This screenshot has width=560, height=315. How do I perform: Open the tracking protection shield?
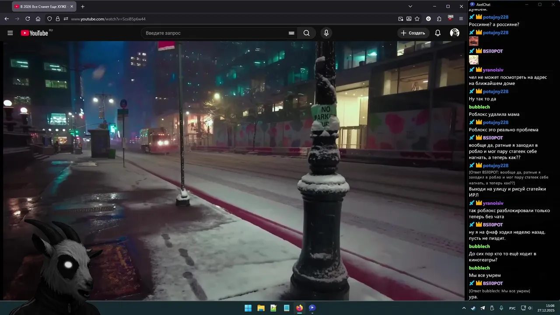click(x=49, y=19)
